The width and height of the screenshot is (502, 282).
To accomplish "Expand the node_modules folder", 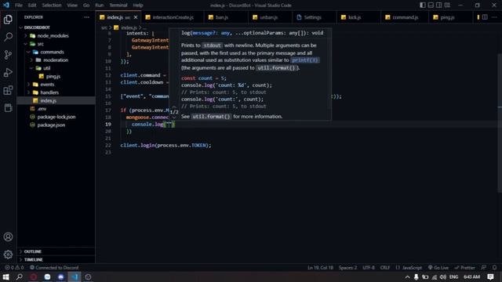I will (56, 36).
